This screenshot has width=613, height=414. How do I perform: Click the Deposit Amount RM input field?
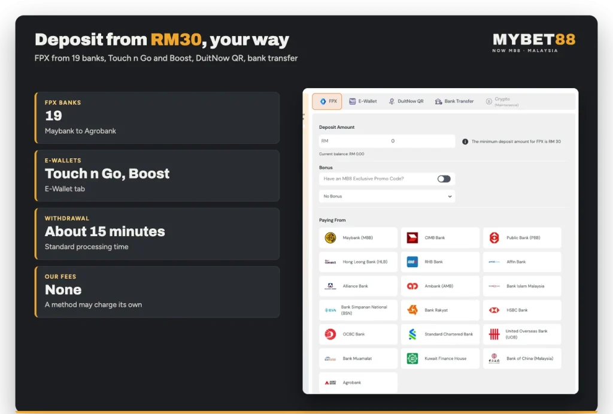(x=387, y=141)
